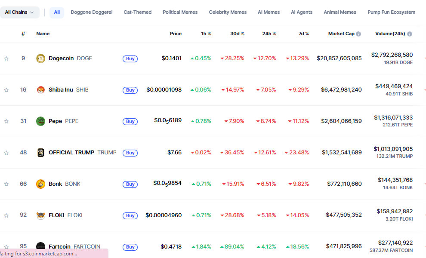Click the Buy button for Fartcoin
The image size is (426, 258).
tap(130, 247)
